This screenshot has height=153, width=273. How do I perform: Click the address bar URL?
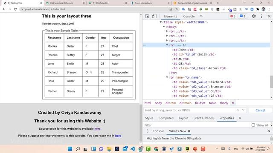[x=45, y=9]
